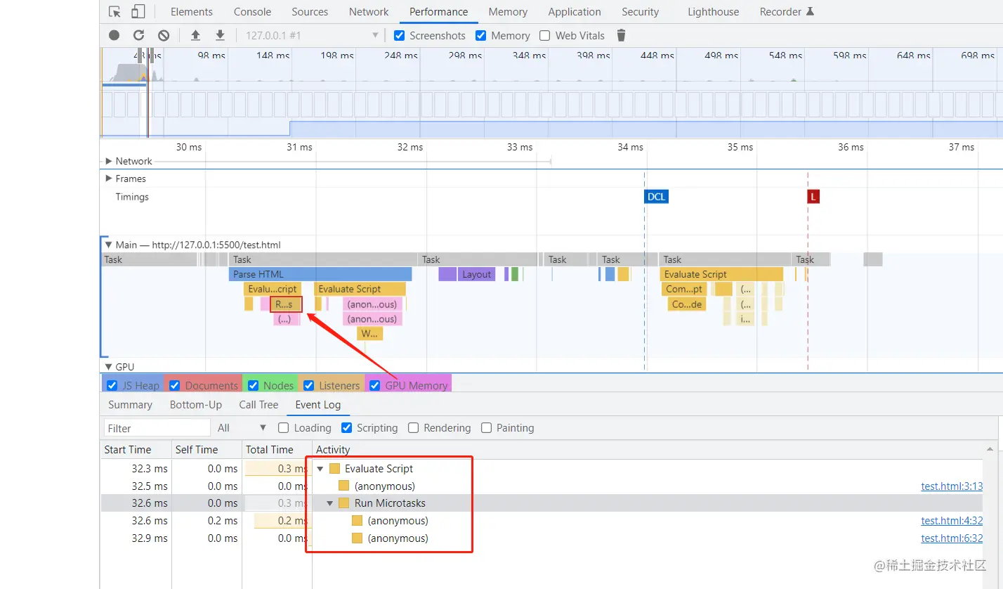Enable the Rendering filter checkbox

[413, 427]
